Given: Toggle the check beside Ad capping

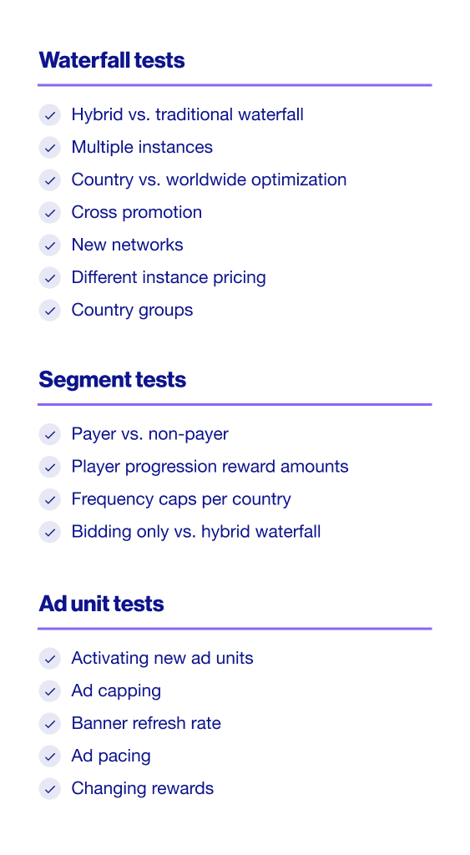Looking at the screenshot, I should pyautogui.click(x=49, y=691).
